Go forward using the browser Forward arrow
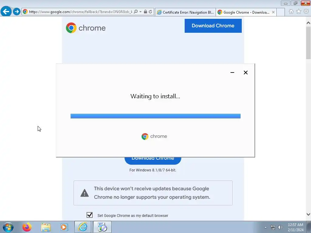This screenshot has height=233, width=311. (17, 12)
